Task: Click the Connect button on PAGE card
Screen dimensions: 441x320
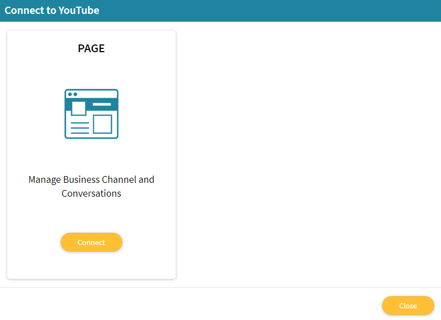Action: 91,242
